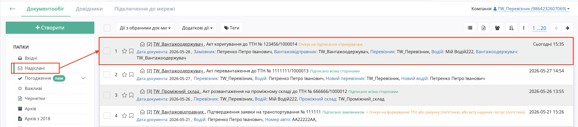Switch to list view icon
The height and width of the screenshot is (127, 578).
(470, 28)
